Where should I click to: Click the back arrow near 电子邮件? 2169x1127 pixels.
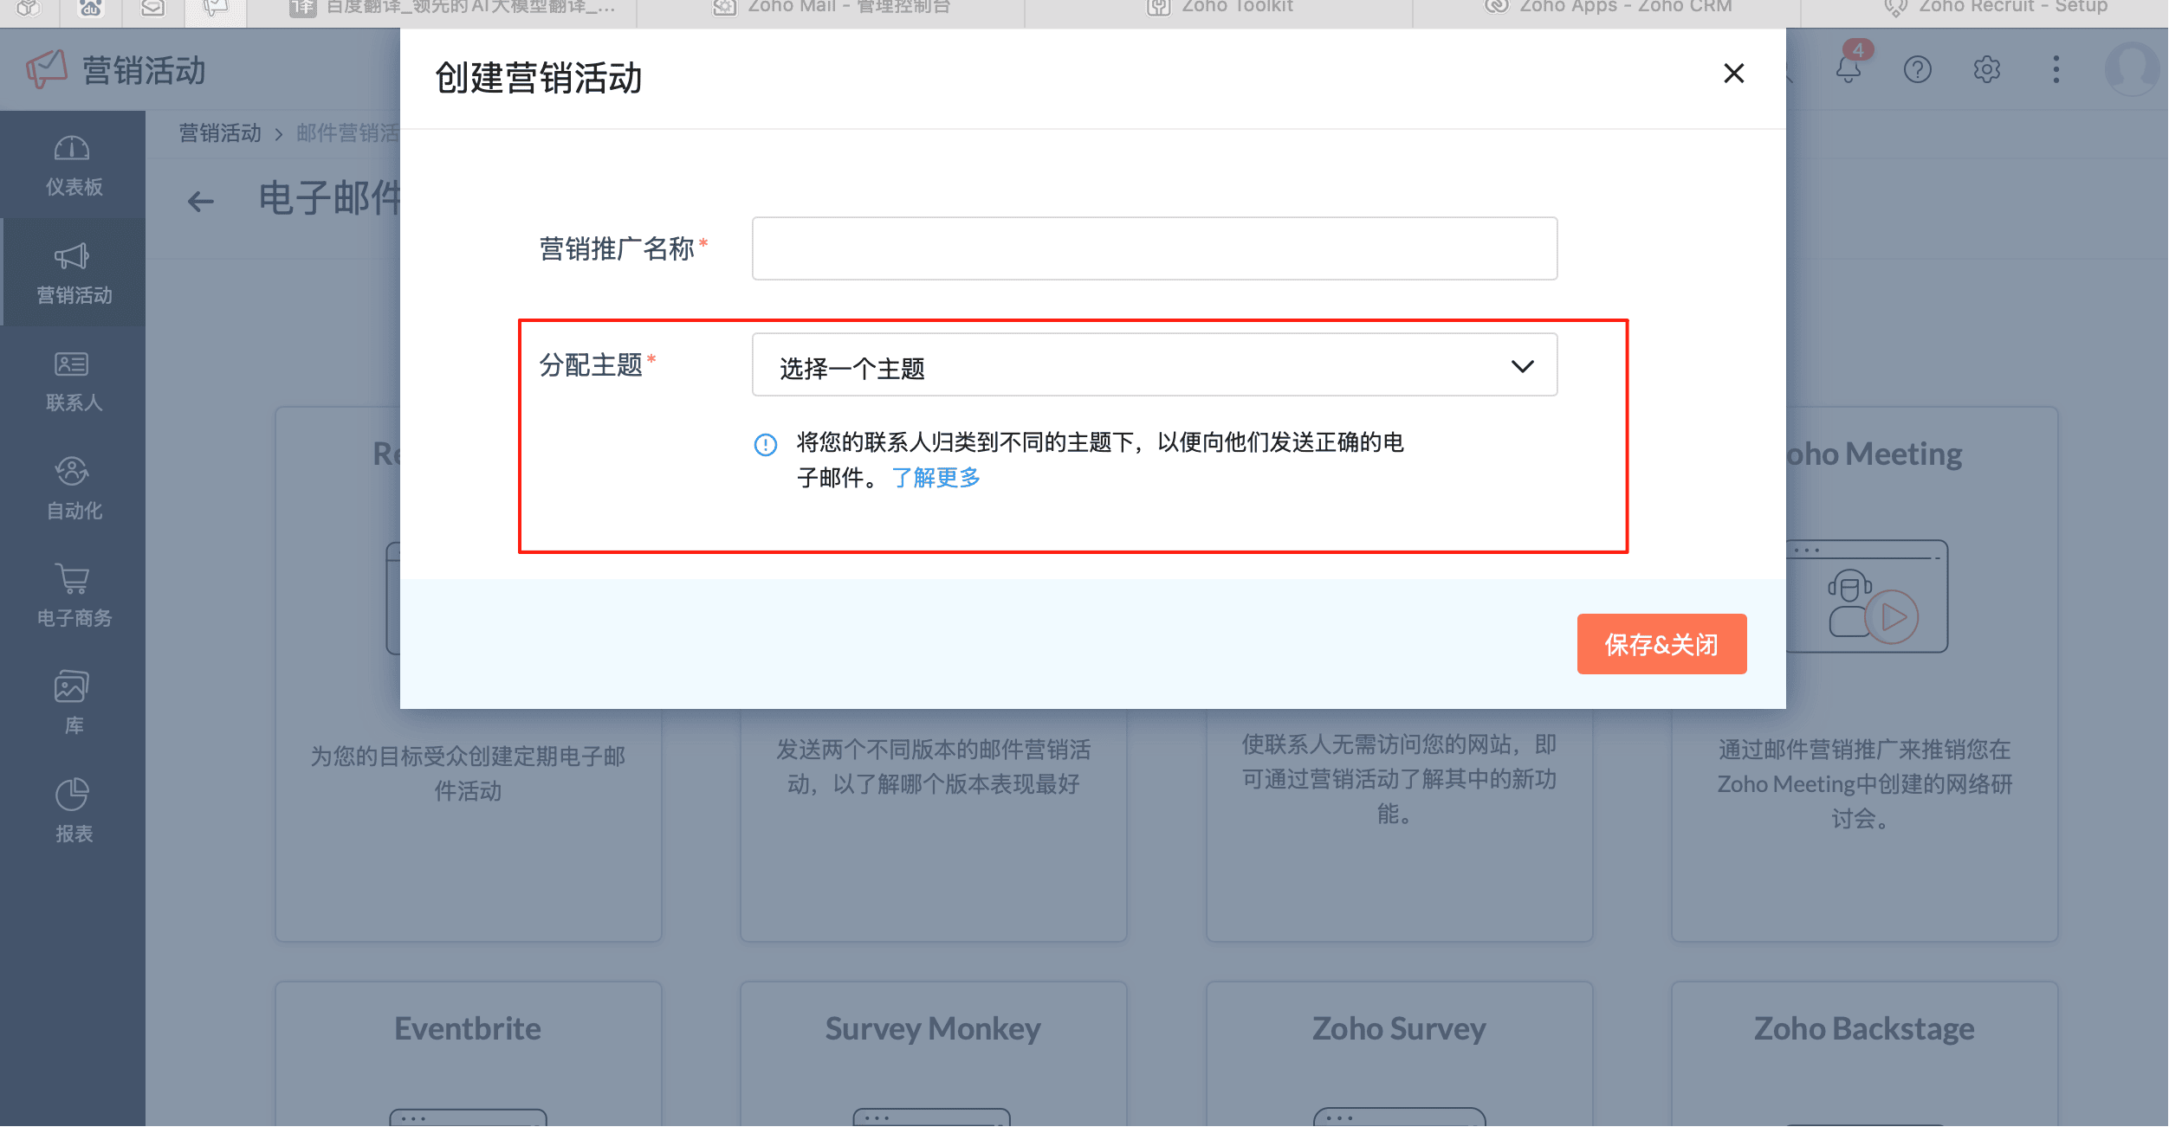[x=200, y=200]
